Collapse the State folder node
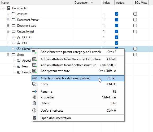Viewport: 153px width, 132px height. click(x=8, y=55)
